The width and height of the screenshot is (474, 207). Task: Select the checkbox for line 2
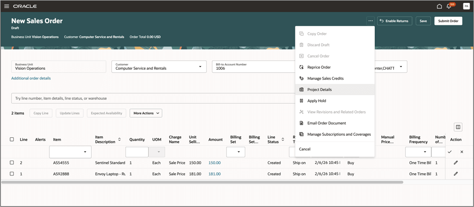12,163
